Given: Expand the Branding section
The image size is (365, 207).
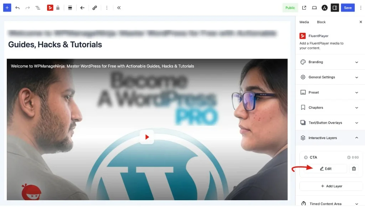Looking at the screenshot, I should 330,62.
